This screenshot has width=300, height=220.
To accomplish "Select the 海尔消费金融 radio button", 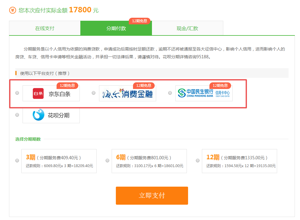I will pos(94,93).
